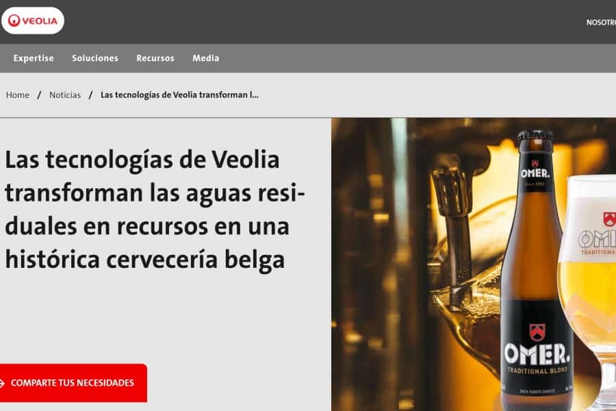Open the Soluciones menu
Image resolution: width=616 pixels, height=411 pixels.
coord(95,58)
